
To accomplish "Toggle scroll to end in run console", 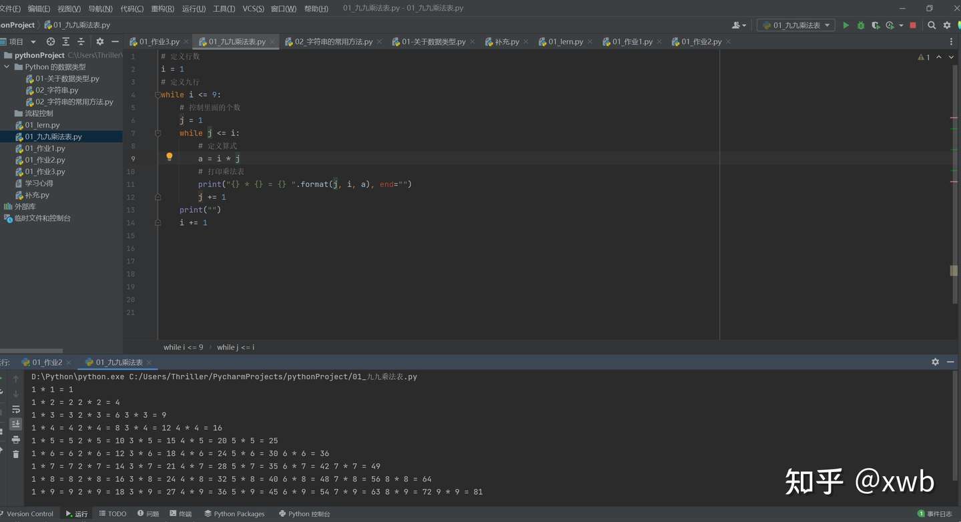I will point(16,424).
